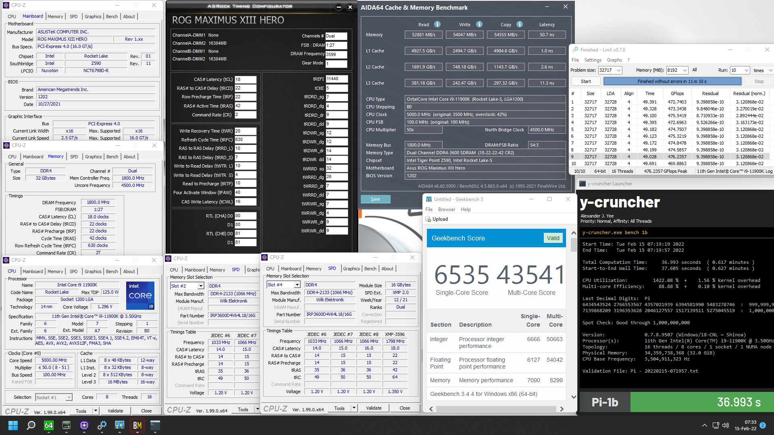
Task: Open the Settings menu in LinX
Action: click(x=593, y=60)
